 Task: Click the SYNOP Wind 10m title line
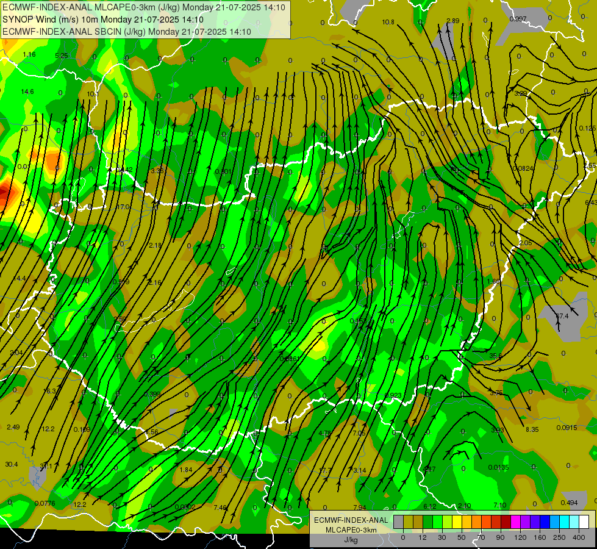click(103, 20)
